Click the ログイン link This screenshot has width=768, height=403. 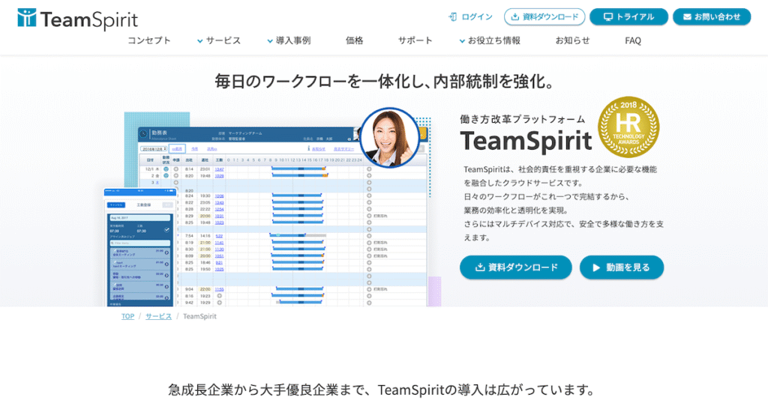pos(477,16)
